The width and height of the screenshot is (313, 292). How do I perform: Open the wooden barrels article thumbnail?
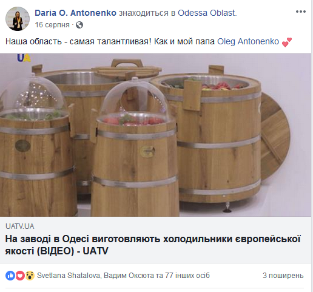155,135
